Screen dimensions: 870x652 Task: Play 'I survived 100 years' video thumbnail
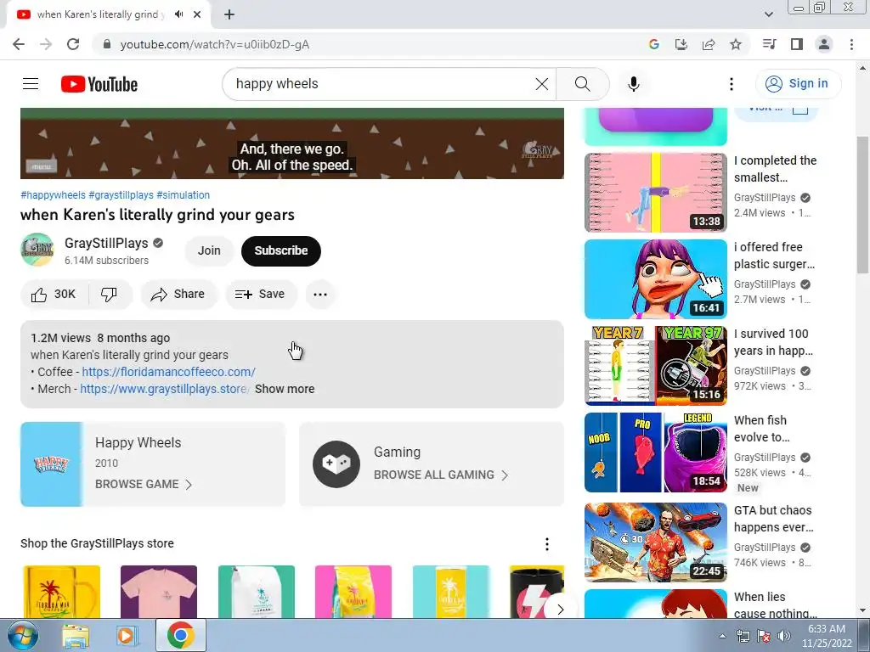tap(655, 365)
